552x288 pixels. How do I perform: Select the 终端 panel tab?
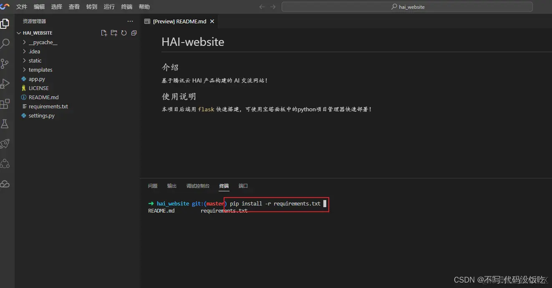click(x=224, y=186)
